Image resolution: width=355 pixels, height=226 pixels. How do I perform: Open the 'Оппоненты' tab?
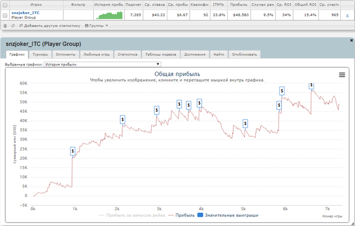[65, 54]
